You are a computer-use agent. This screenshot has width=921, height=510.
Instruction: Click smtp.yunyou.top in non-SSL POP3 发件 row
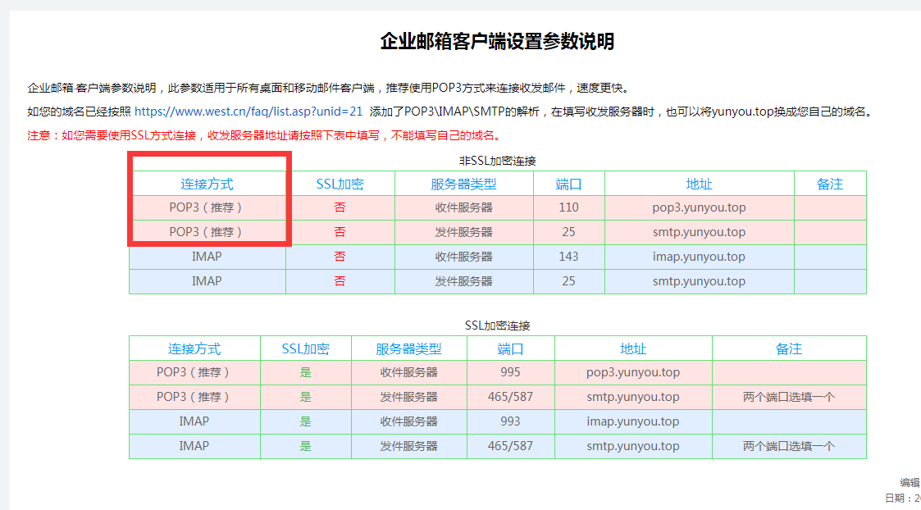pos(699,232)
